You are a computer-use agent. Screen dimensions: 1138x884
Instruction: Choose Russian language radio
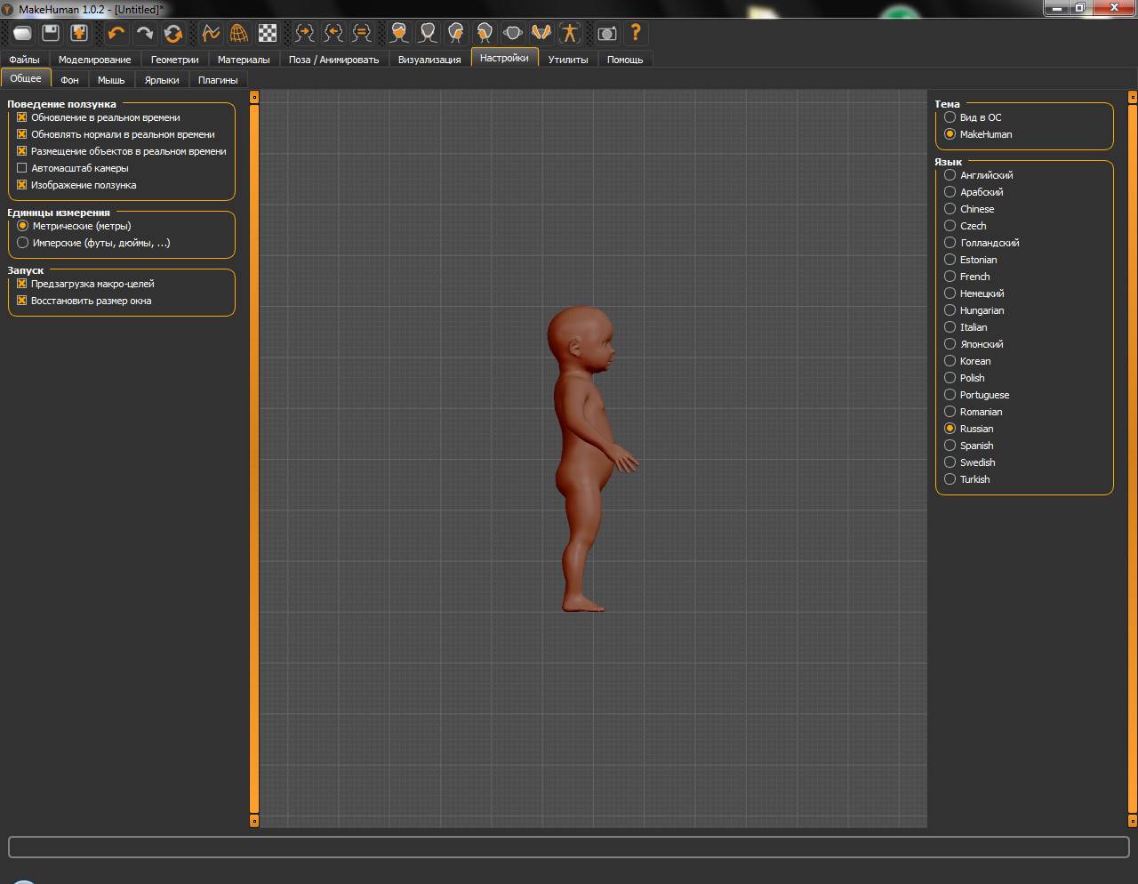point(950,429)
